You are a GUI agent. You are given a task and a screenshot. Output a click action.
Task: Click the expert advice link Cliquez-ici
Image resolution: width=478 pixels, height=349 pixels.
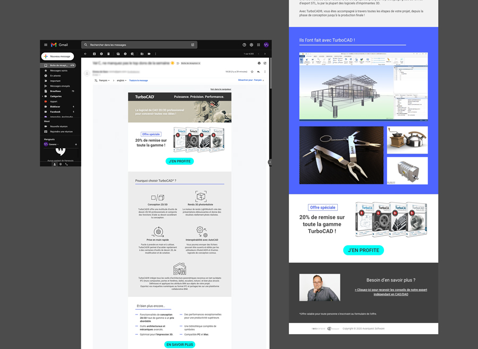(x=391, y=292)
